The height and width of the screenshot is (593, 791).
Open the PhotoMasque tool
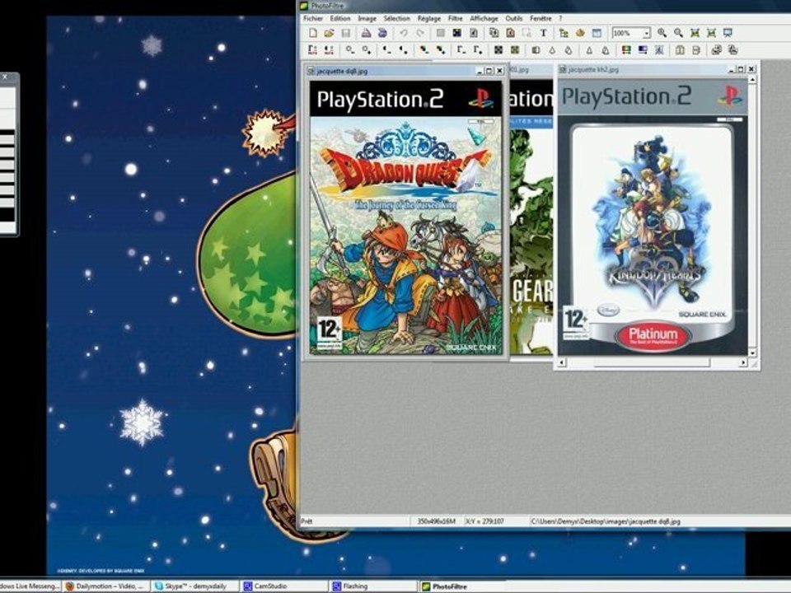(659, 50)
